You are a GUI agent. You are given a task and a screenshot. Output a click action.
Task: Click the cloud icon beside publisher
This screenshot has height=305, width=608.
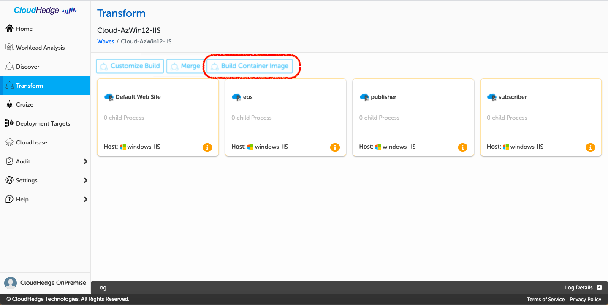click(x=364, y=97)
